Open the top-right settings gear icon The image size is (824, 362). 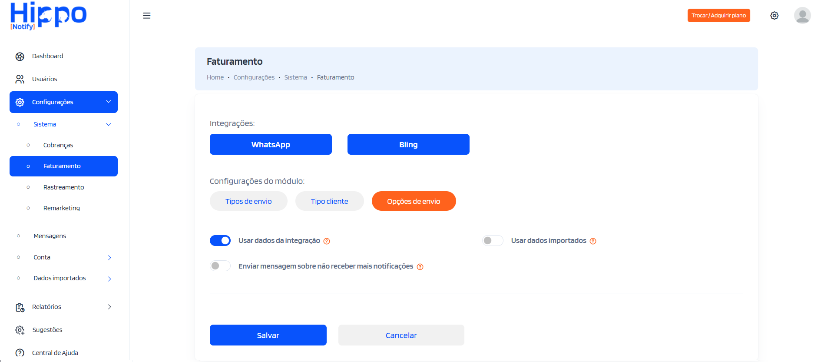coord(774,16)
